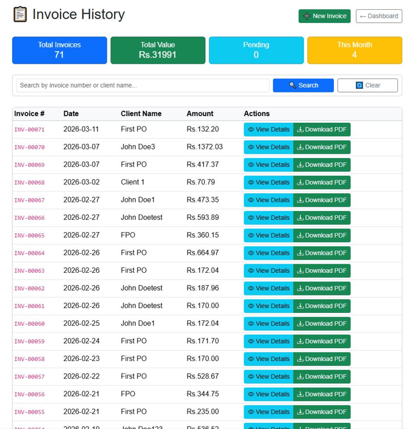Select the Pending 0 card

coord(256,51)
